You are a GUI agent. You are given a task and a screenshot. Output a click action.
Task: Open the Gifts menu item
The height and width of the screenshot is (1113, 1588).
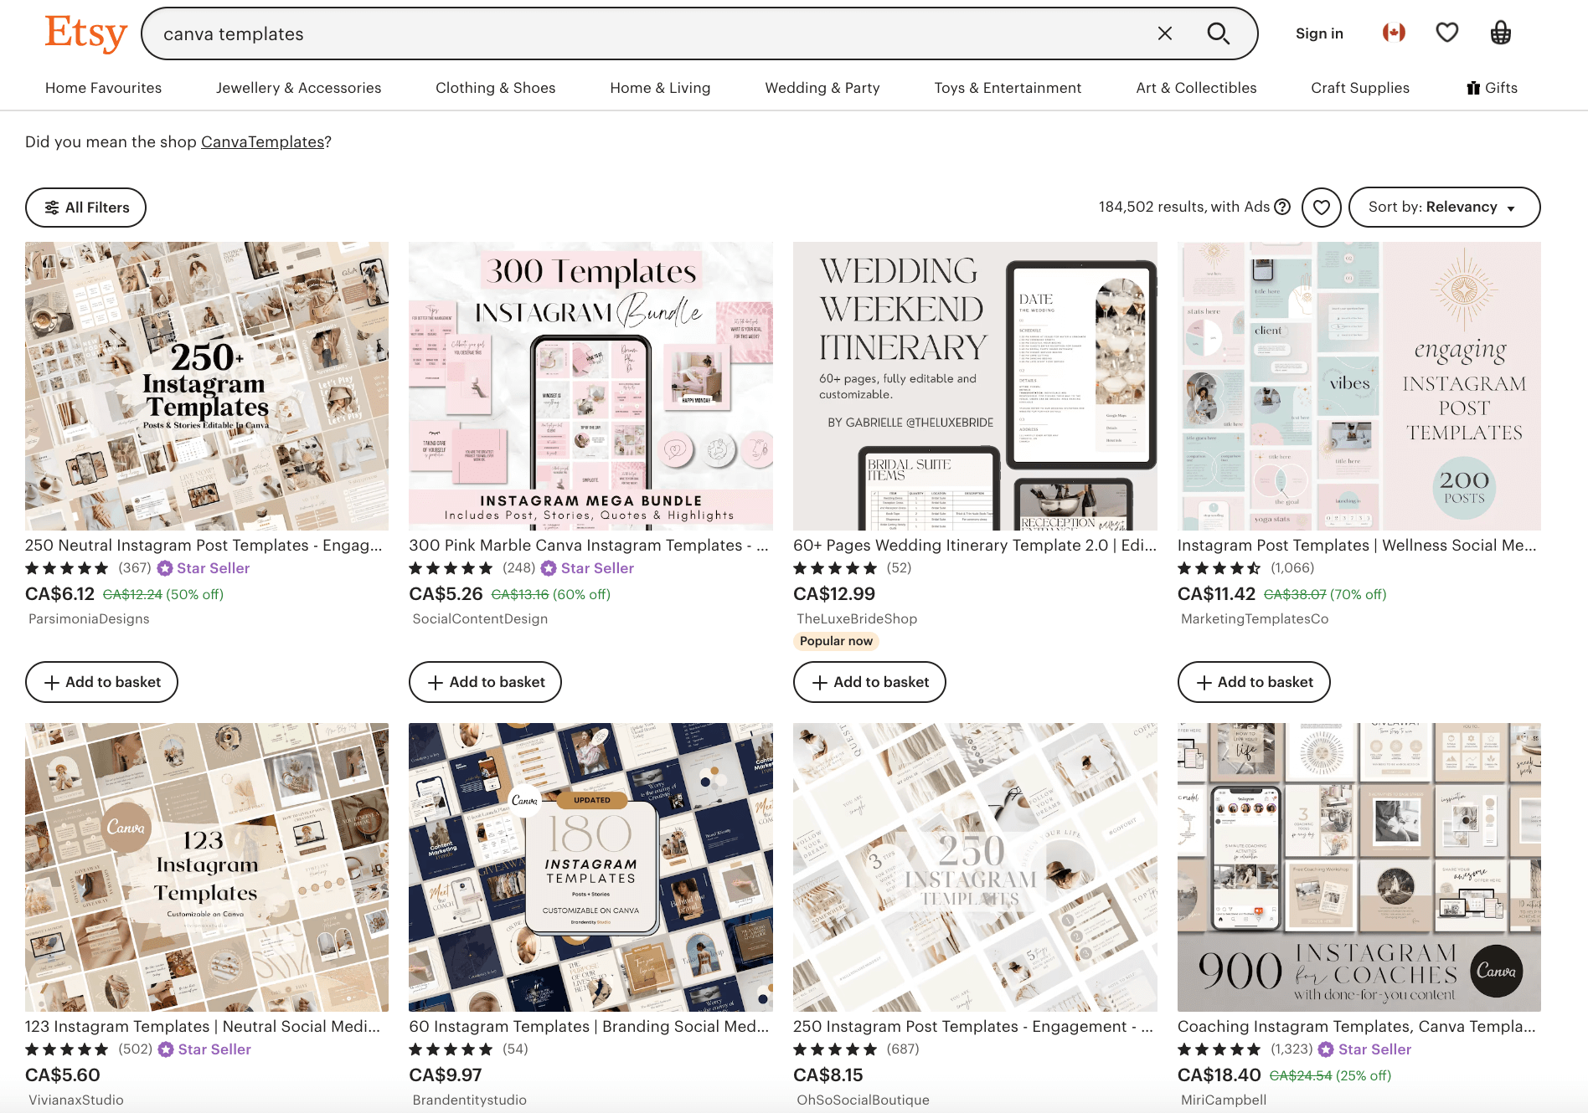[x=1492, y=88]
